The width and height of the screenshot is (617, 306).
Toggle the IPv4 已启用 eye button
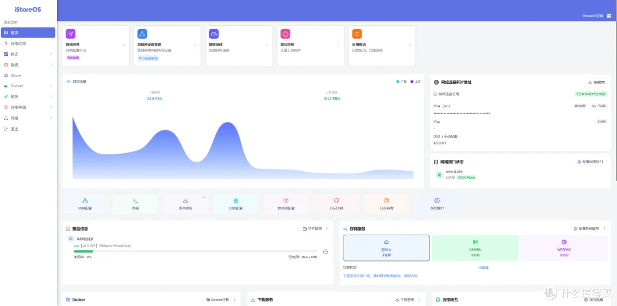point(598,106)
